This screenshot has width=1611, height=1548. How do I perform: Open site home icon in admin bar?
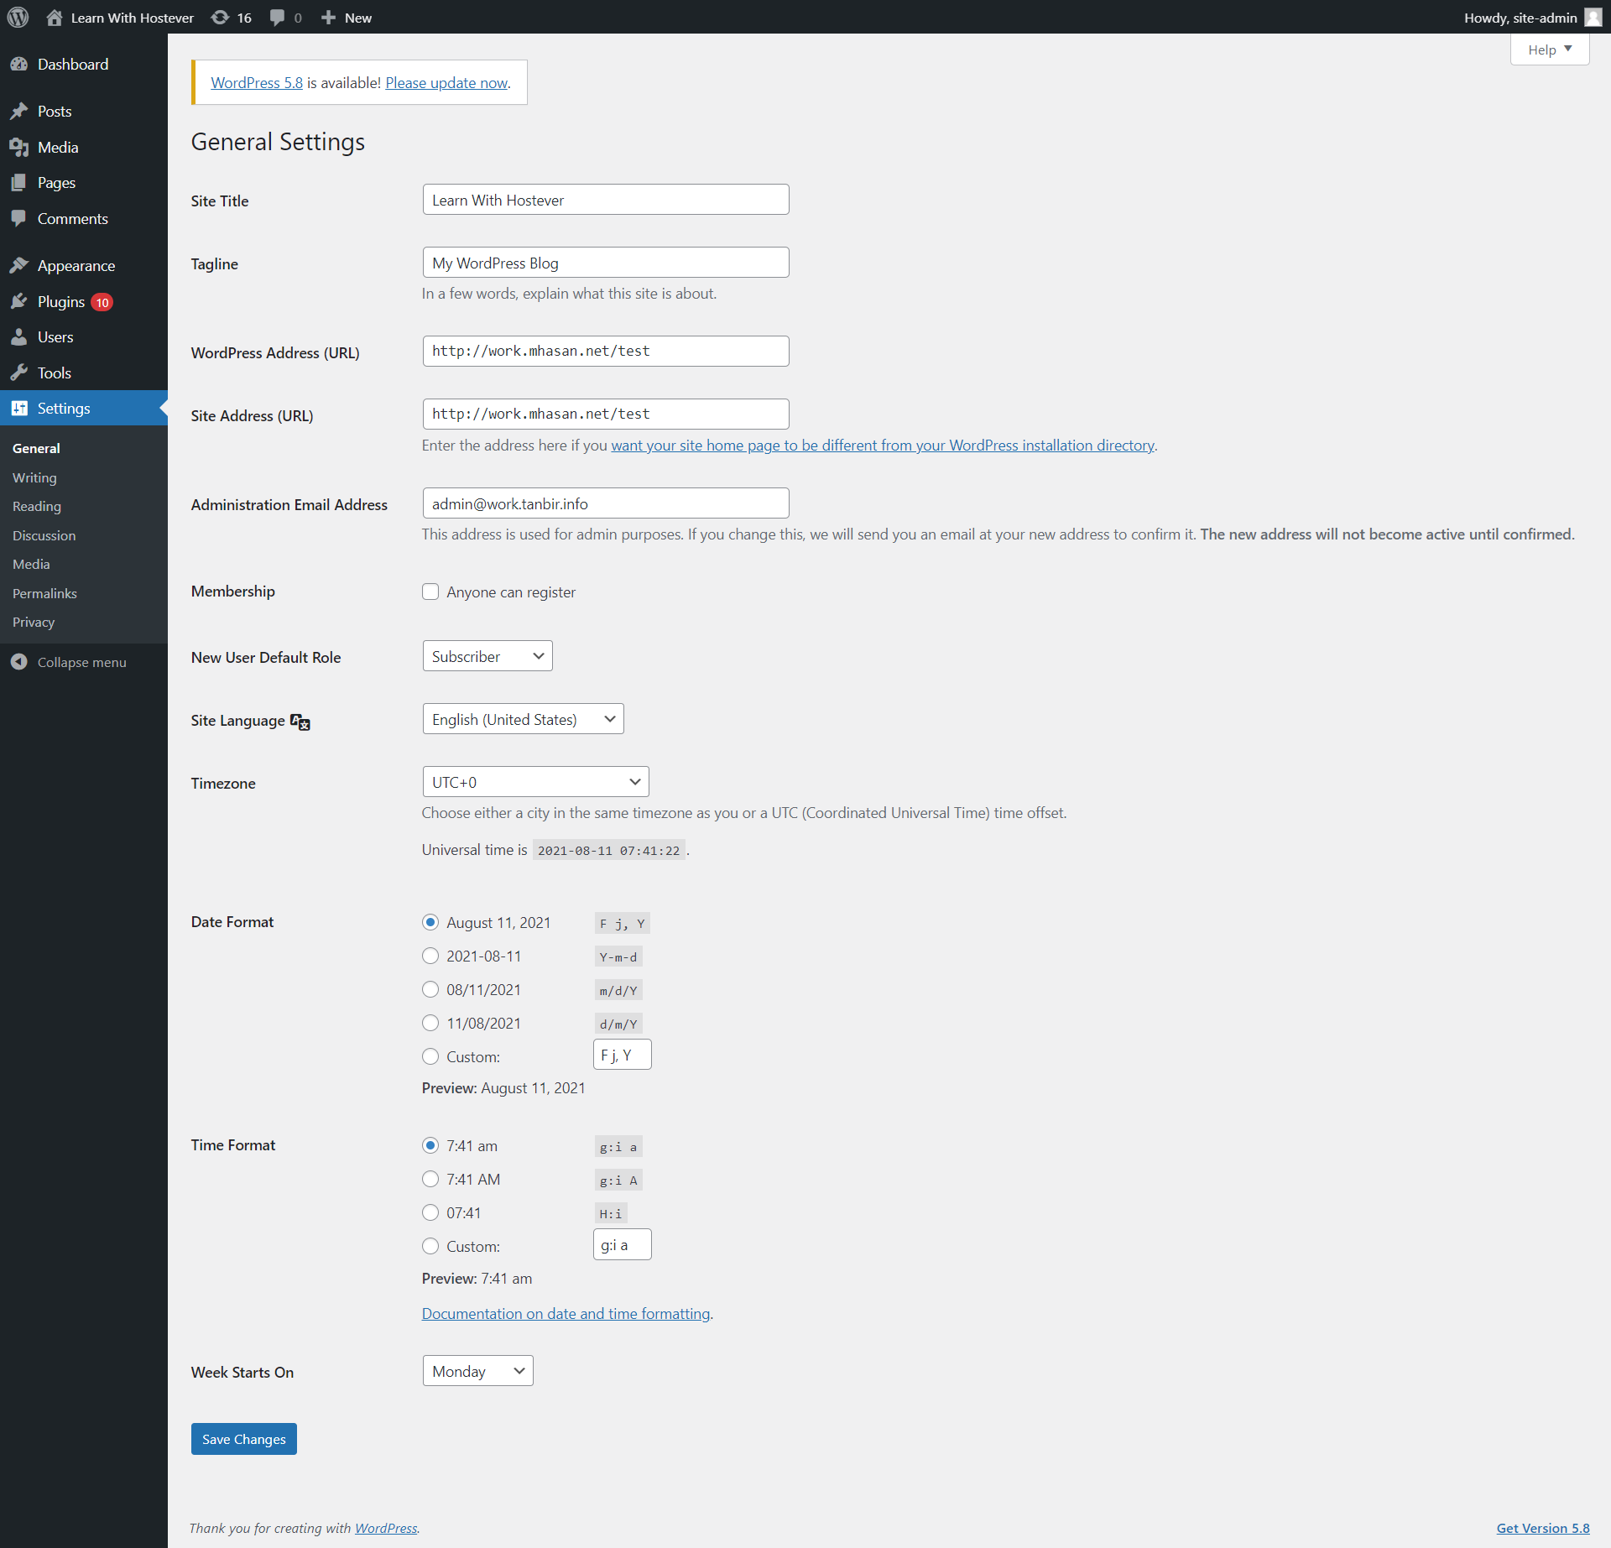point(54,17)
